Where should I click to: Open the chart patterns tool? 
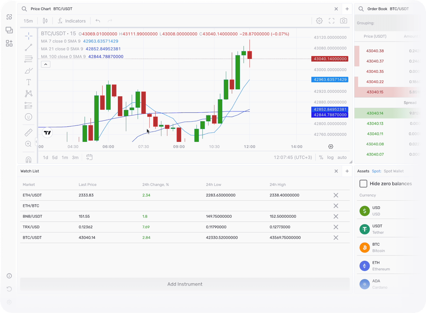click(28, 94)
